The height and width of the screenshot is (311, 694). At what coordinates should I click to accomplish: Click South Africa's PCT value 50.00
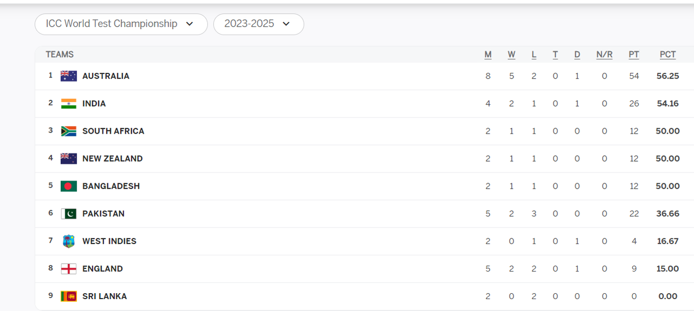(668, 131)
